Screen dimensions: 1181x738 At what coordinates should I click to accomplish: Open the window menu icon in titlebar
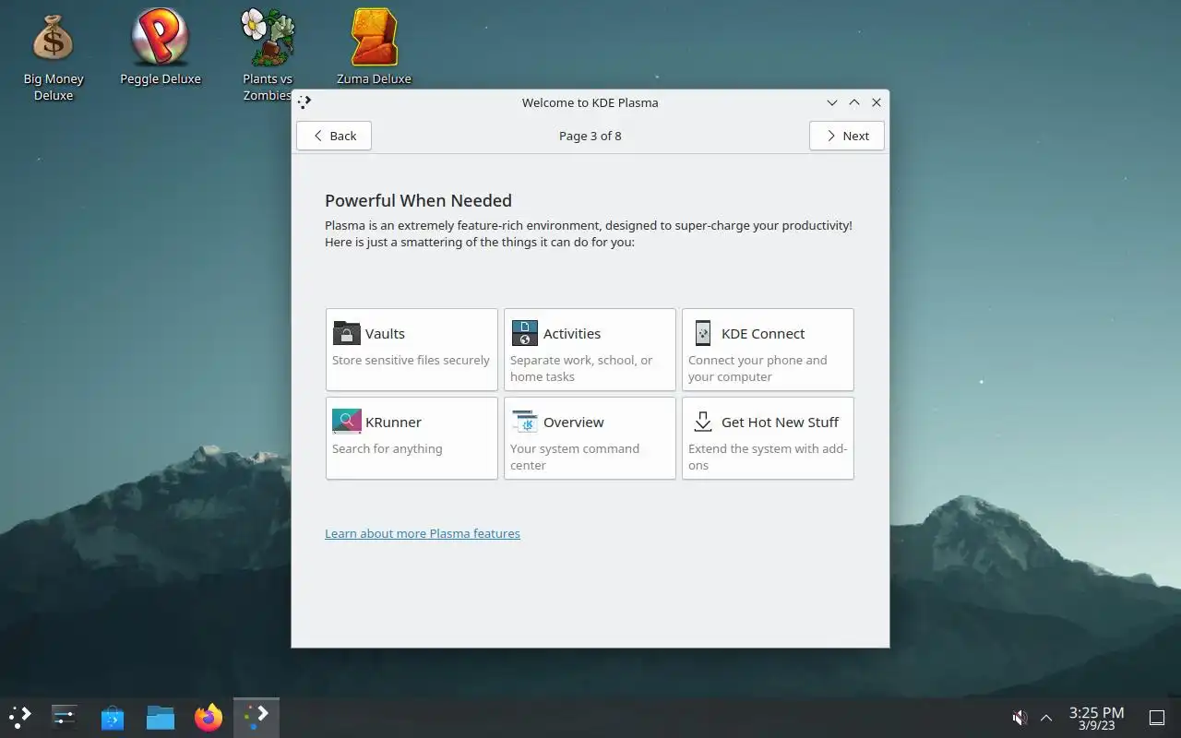coord(305,102)
